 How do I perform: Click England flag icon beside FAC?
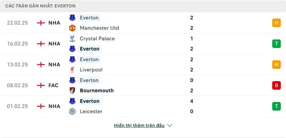41,85
